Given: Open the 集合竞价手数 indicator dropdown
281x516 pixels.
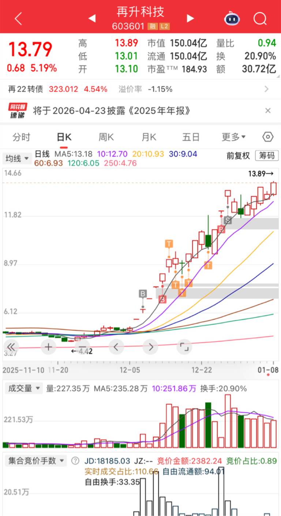Looking at the screenshot, I should 35,461.
